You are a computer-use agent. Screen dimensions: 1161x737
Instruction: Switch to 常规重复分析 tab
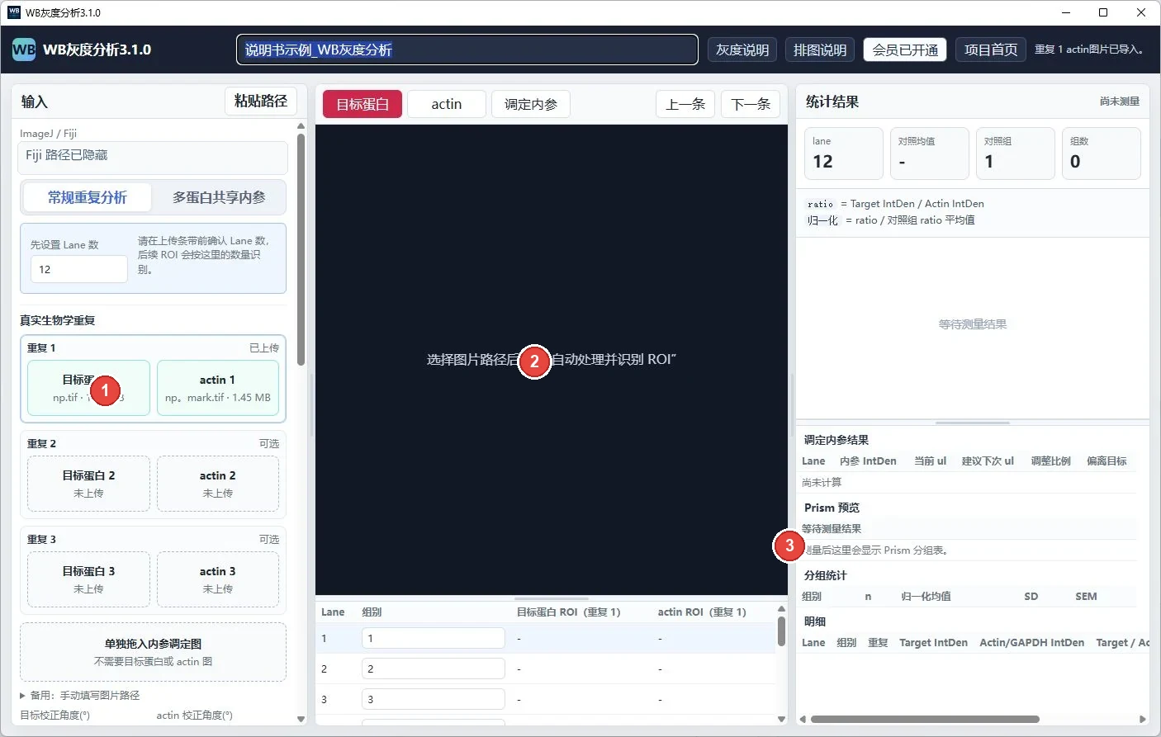88,197
